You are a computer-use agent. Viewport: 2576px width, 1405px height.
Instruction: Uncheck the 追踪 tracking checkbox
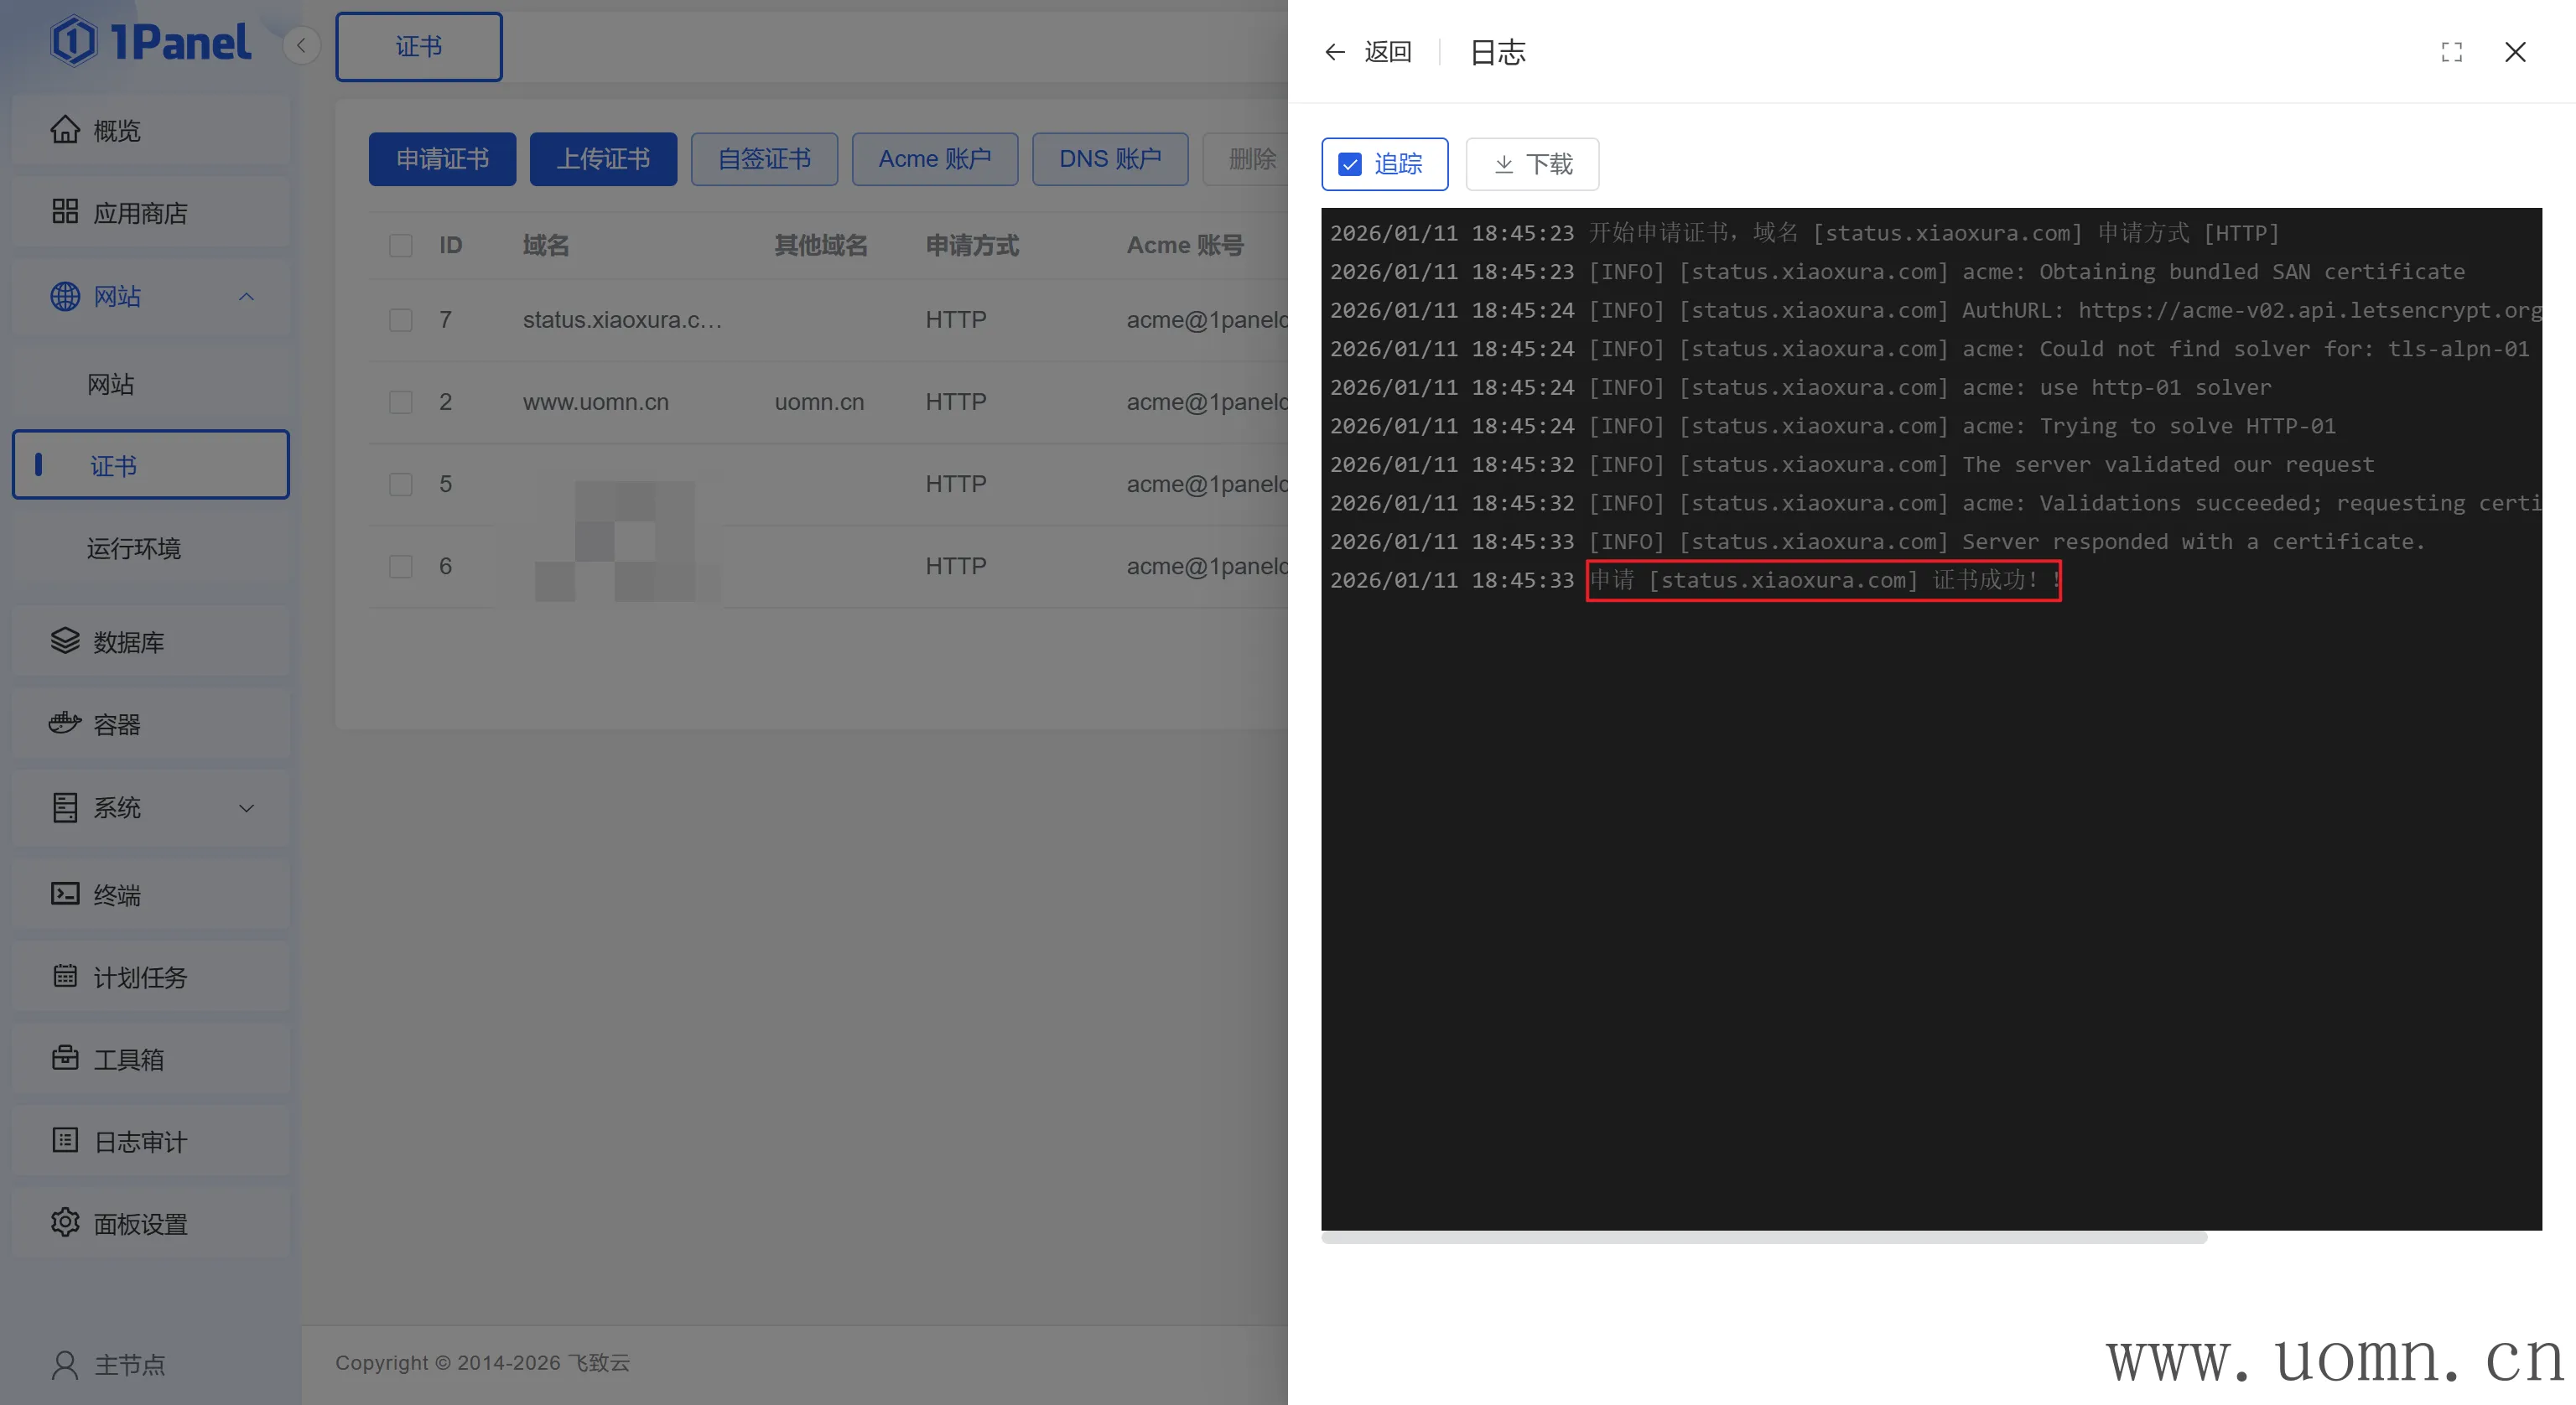(x=1350, y=164)
